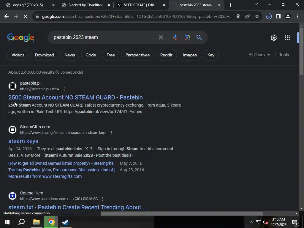
Task: Clear the search box with the X
Action: (161, 37)
